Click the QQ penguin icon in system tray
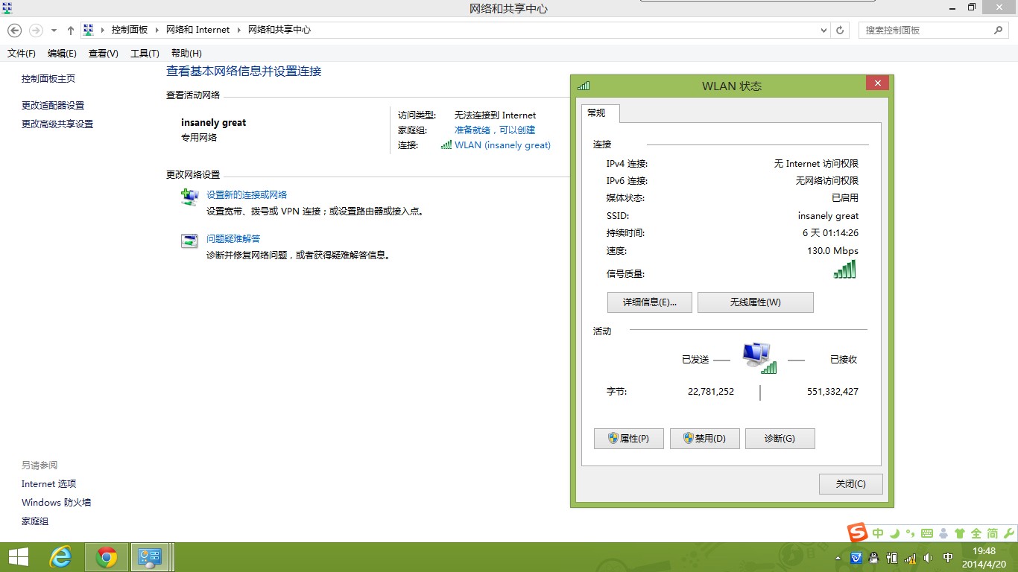Image resolution: width=1018 pixels, height=572 pixels. [873, 558]
